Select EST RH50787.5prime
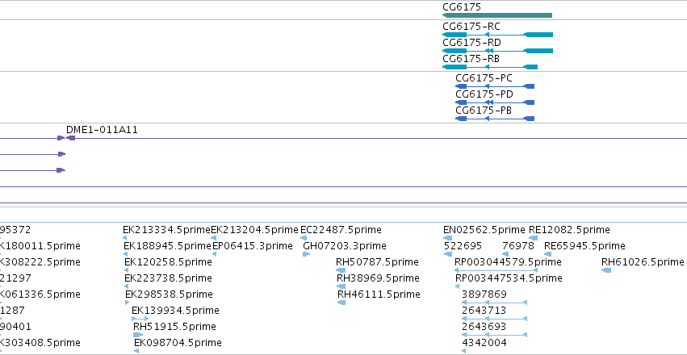Screen dimensions: 687x355 pos(341,270)
